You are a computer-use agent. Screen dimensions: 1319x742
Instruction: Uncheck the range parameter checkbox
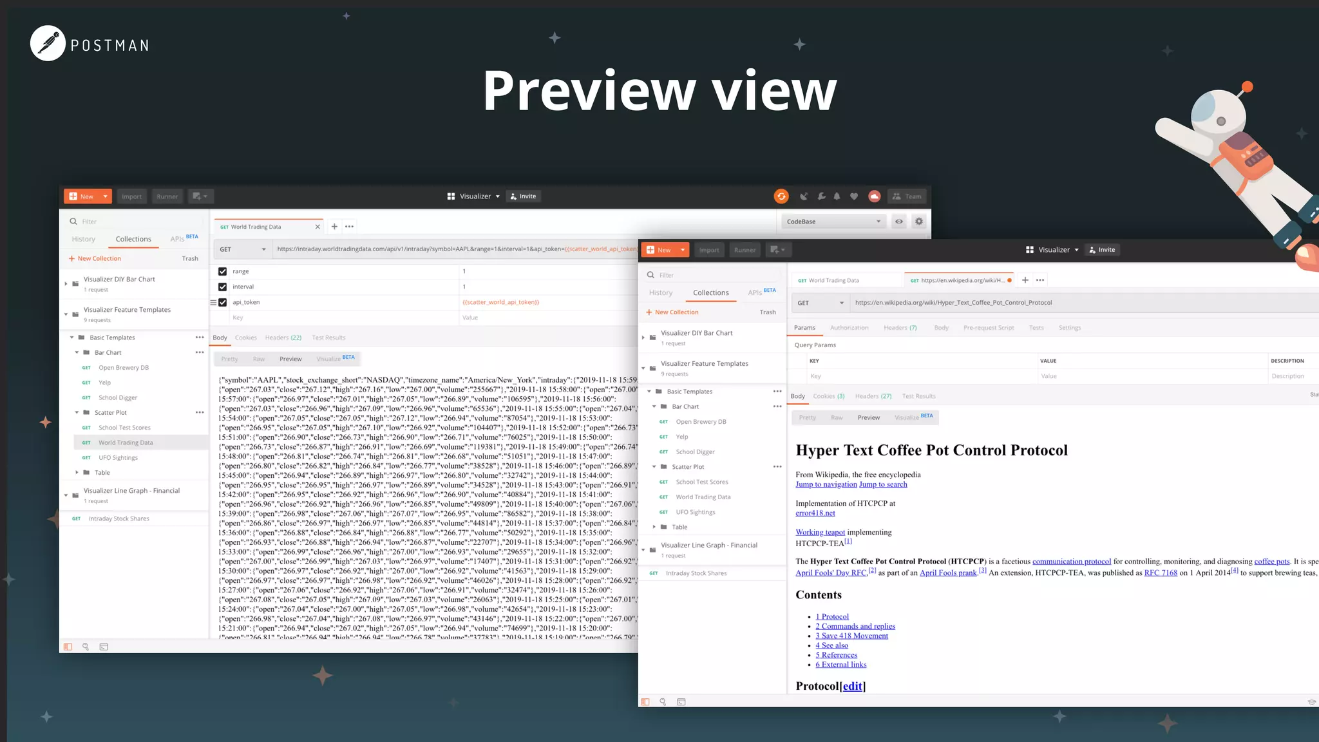222,272
